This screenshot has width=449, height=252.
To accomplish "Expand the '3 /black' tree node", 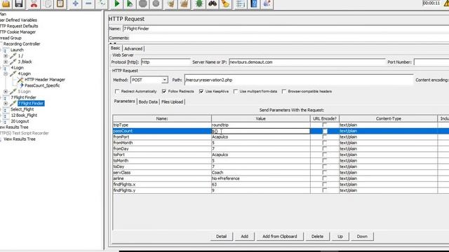I will point(6,62).
